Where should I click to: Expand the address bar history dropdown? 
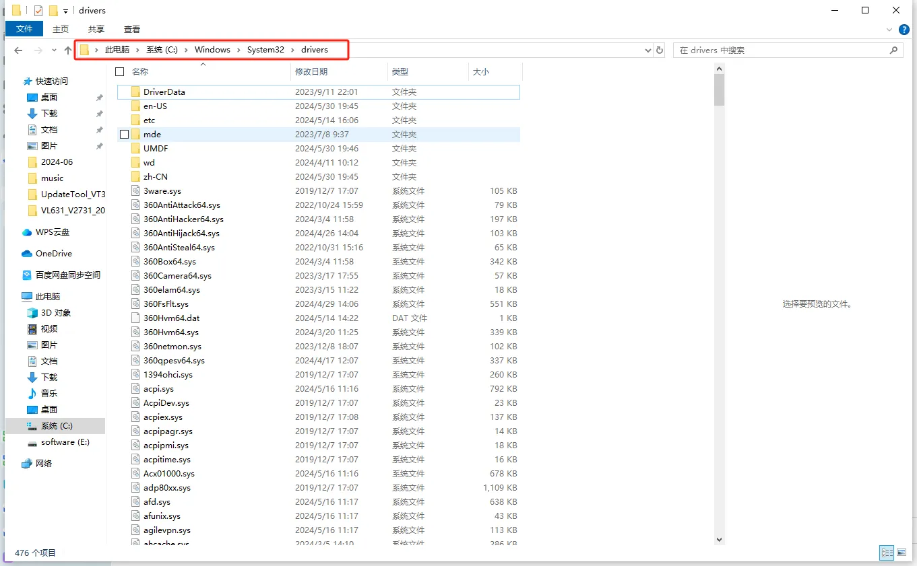(648, 50)
